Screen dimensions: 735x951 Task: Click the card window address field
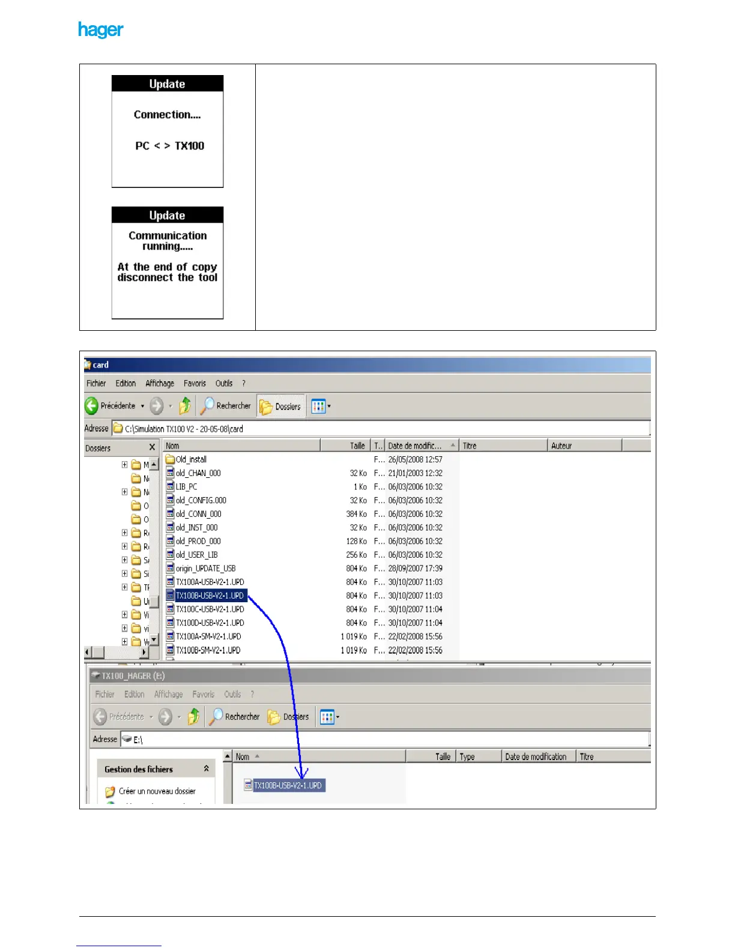381,429
